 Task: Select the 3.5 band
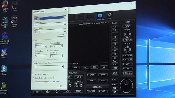click(x=115, y=30)
